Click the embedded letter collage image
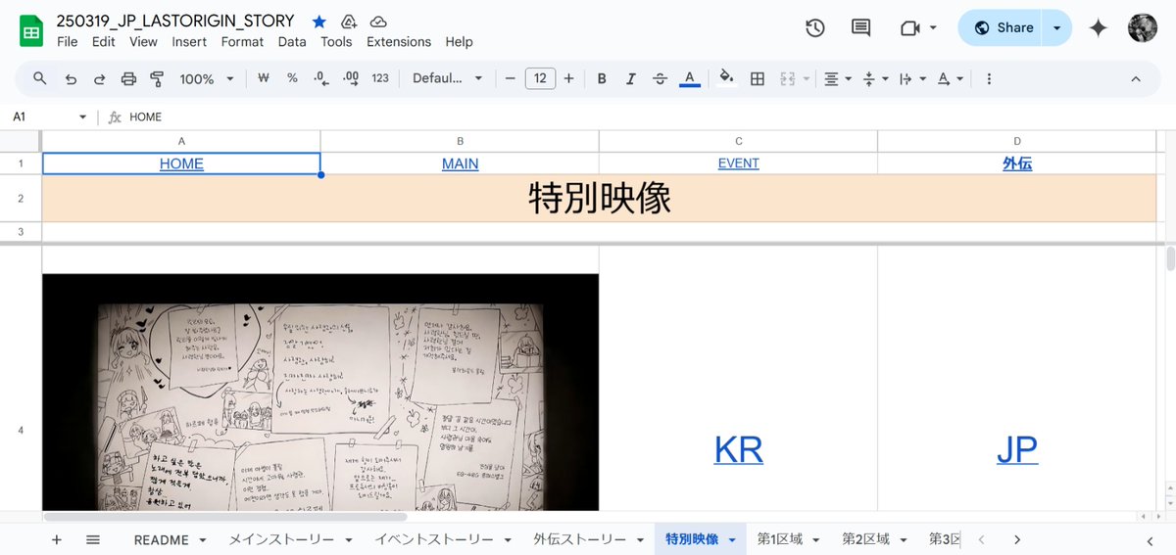The height and width of the screenshot is (555, 1176). pyautogui.click(x=320, y=392)
